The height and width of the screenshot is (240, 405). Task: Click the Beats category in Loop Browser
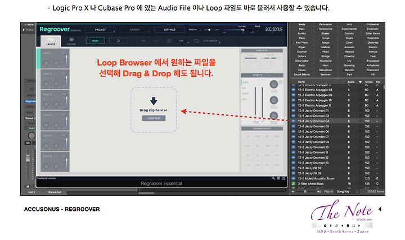301,25
